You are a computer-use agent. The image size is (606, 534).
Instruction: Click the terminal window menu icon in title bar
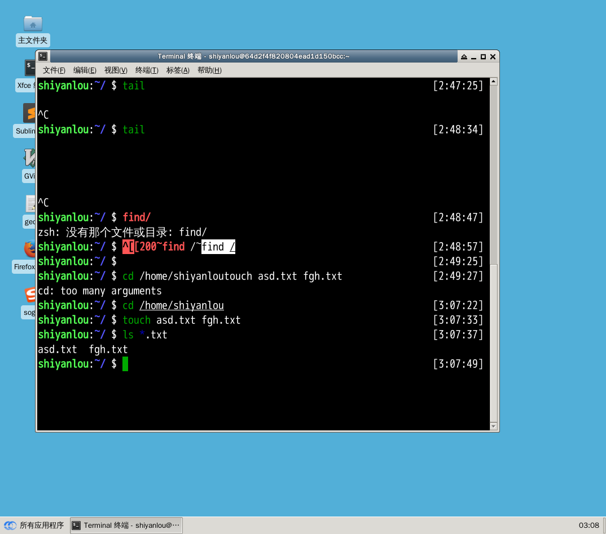[x=43, y=56]
